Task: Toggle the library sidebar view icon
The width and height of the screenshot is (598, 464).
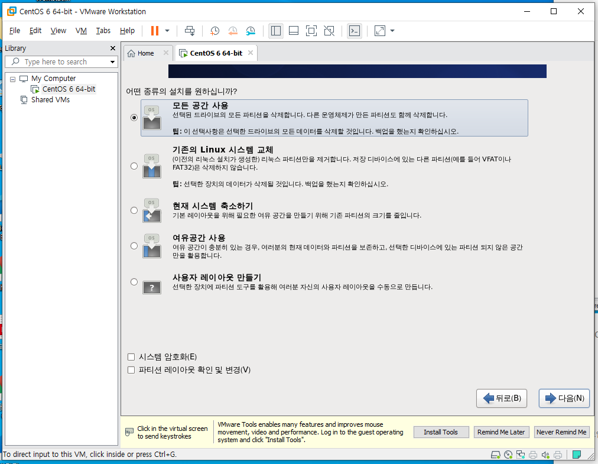Action: 276,31
